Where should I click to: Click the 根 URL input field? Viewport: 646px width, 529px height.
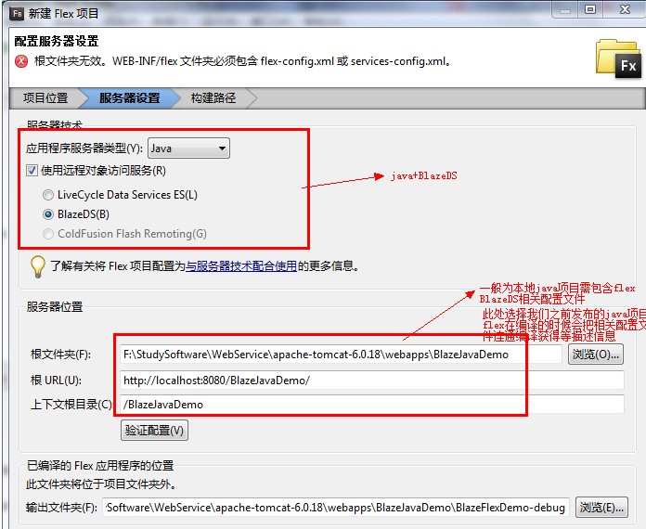click(x=372, y=380)
